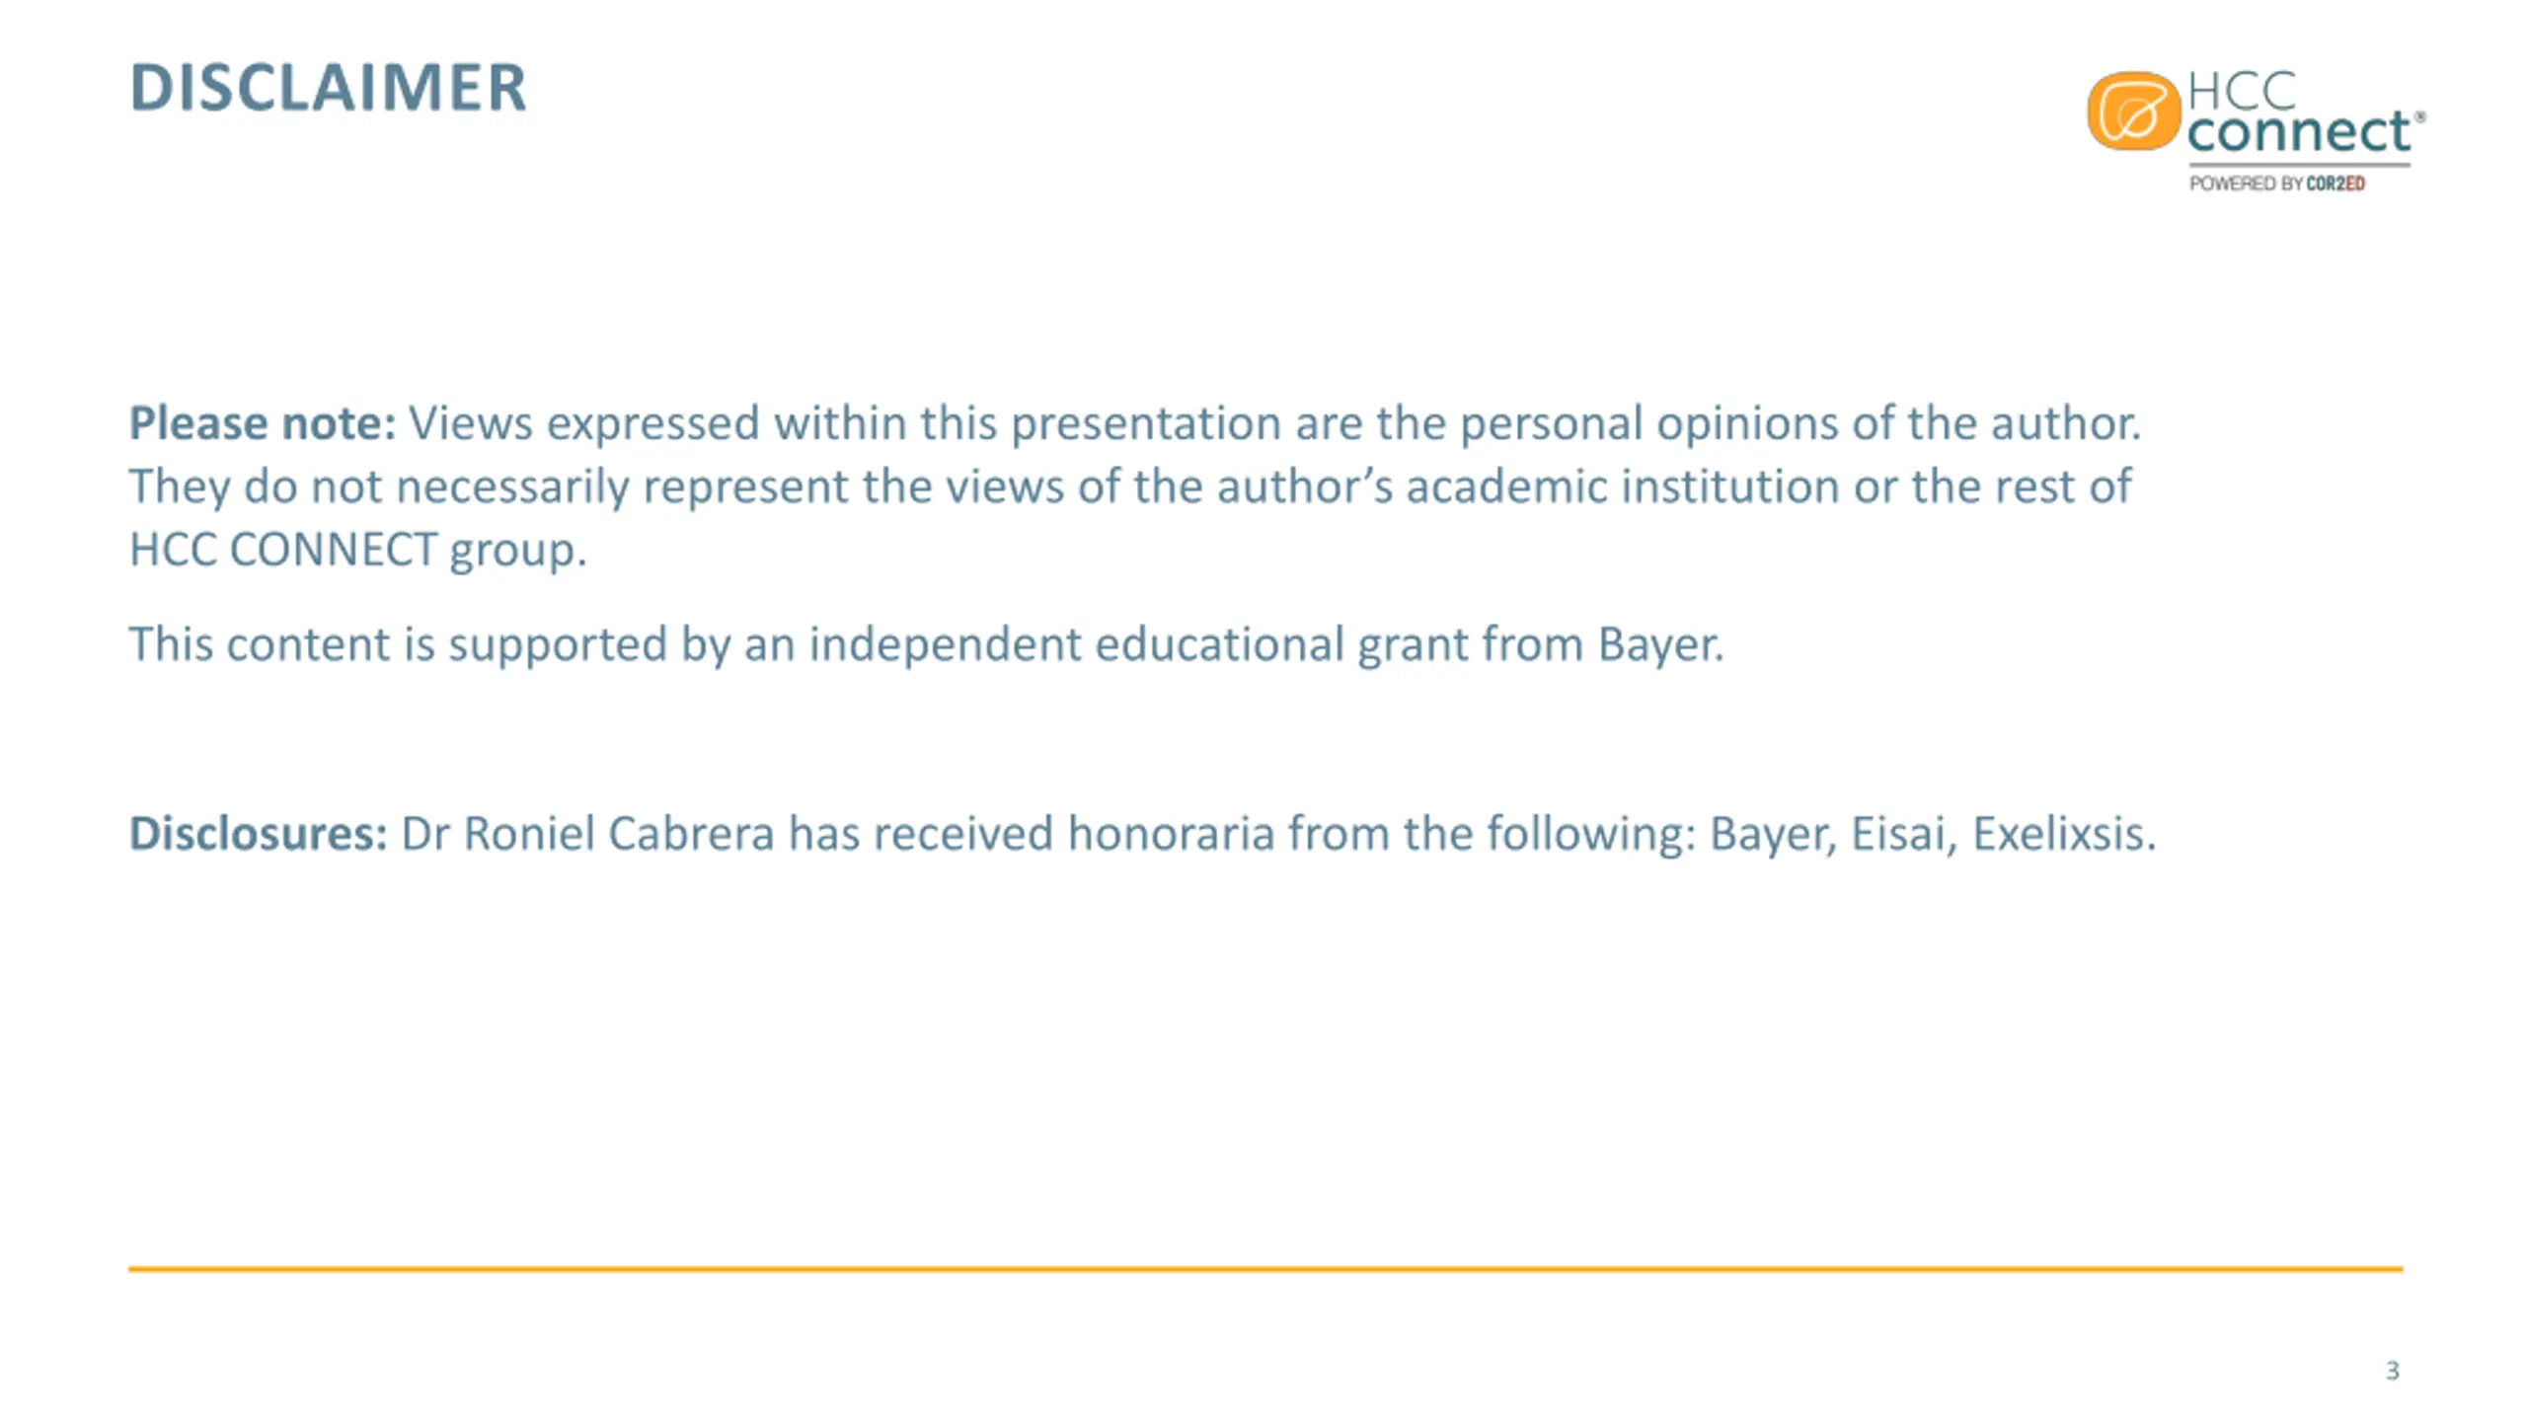Image resolution: width=2527 pixels, height=1421 pixels.
Task: Click the orange HCC Connect liver logo icon
Action: point(2133,111)
